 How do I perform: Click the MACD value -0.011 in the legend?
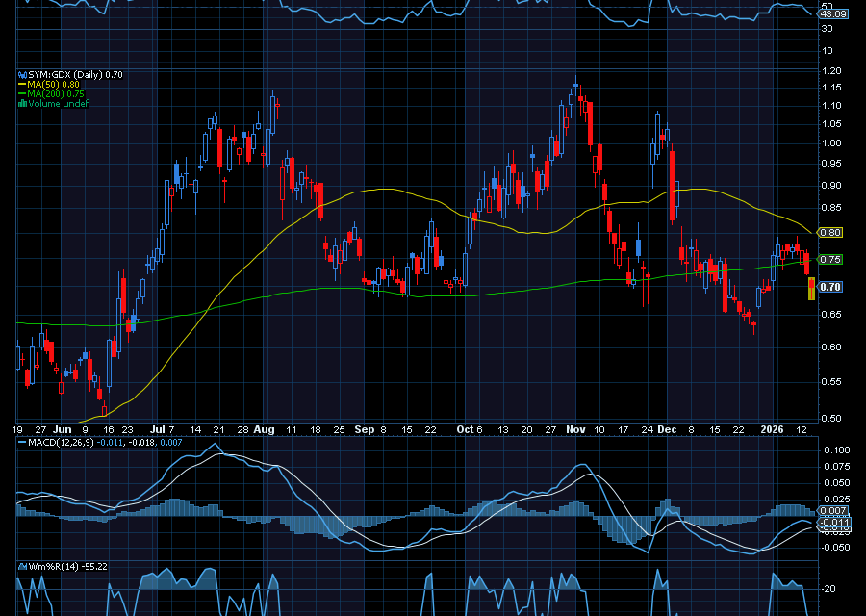tap(109, 442)
